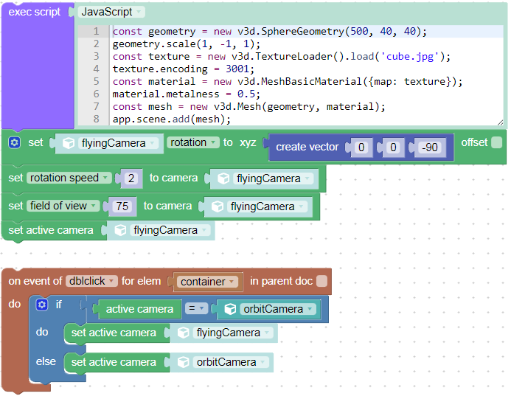Viewport: 511px width, 396px height.
Task: Open flyingCamera dropdown in rotation speed block
Action: [273, 178]
